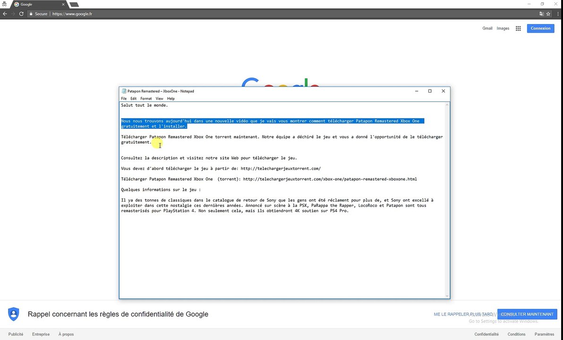Image resolution: width=563 pixels, height=340 pixels.
Task: Click the 'Il ya des tonnes' paragraph
Action: point(277,205)
